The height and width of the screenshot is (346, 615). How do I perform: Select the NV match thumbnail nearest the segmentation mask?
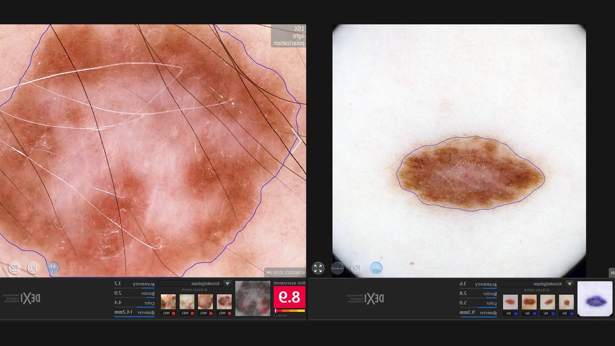pyautogui.click(x=566, y=301)
